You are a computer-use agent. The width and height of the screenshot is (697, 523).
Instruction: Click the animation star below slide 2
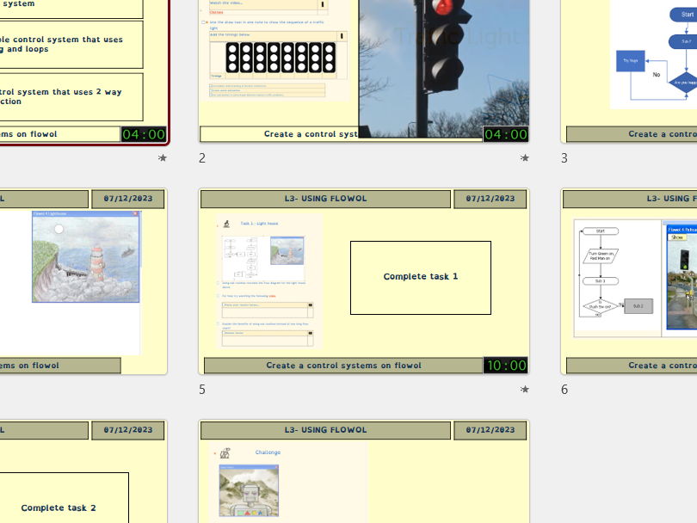pos(525,158)
